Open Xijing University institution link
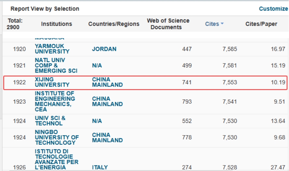Image resolution: width=289 pixels, height=171 pixels. [x=52, y=82]
